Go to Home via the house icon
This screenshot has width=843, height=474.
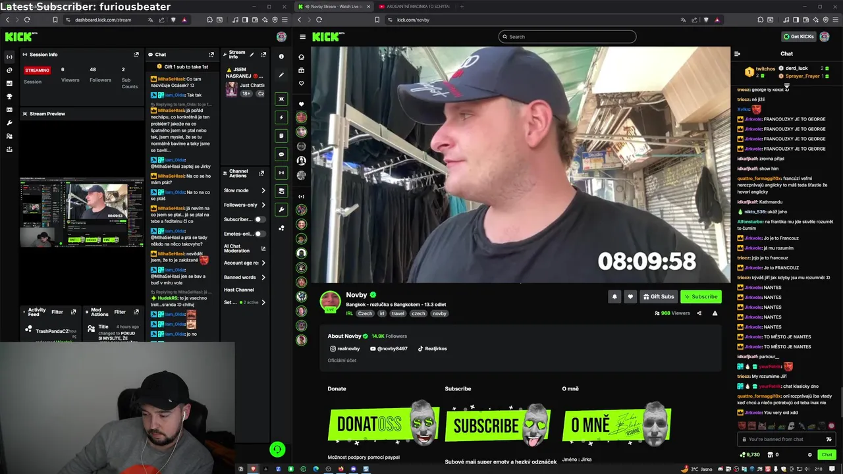click(302, 57)
